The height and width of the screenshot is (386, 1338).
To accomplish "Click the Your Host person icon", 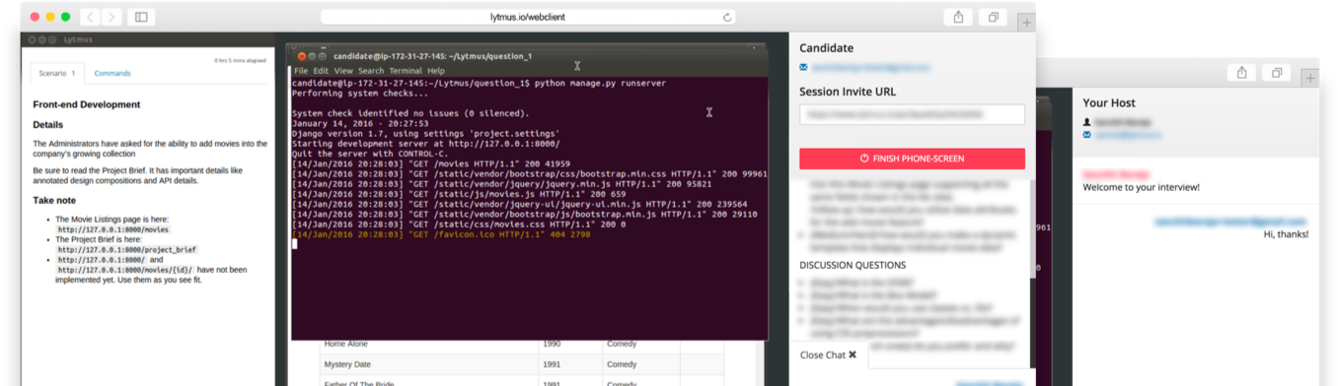I will pos(1086,122).
